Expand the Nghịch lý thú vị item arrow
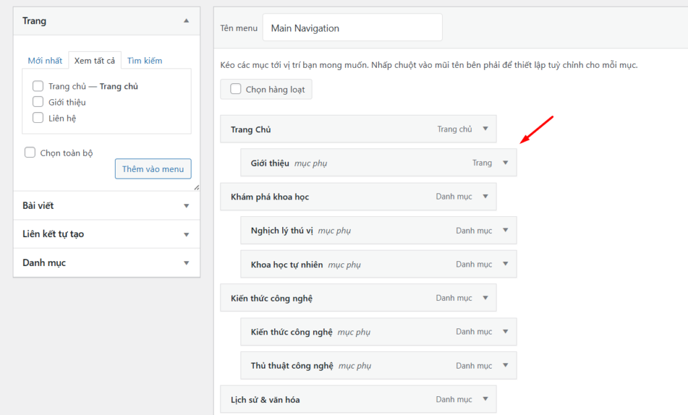 coord(505,230)
